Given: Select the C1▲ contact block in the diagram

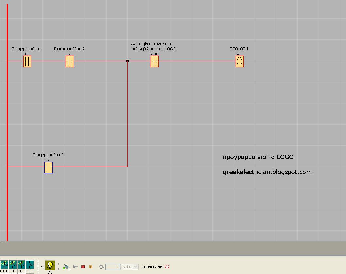Looking at the screenshot, I should 154,61.
